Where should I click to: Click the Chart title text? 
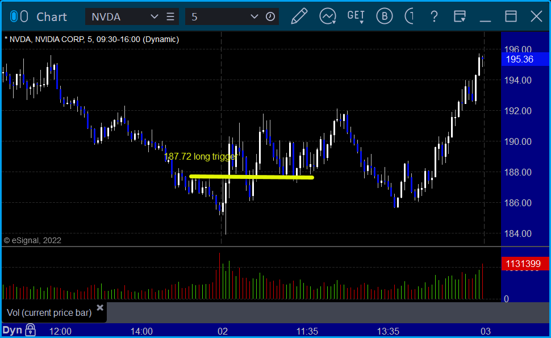pyautogui.click(x=52, y=17)
